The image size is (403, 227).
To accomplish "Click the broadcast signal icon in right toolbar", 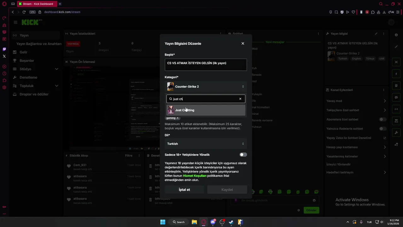I will click(x=396, y=109).
